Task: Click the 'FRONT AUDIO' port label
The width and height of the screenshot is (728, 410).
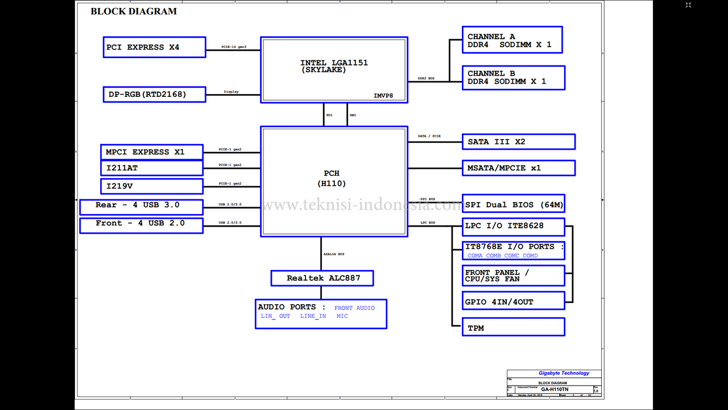Action: click(x=354, y=308)
